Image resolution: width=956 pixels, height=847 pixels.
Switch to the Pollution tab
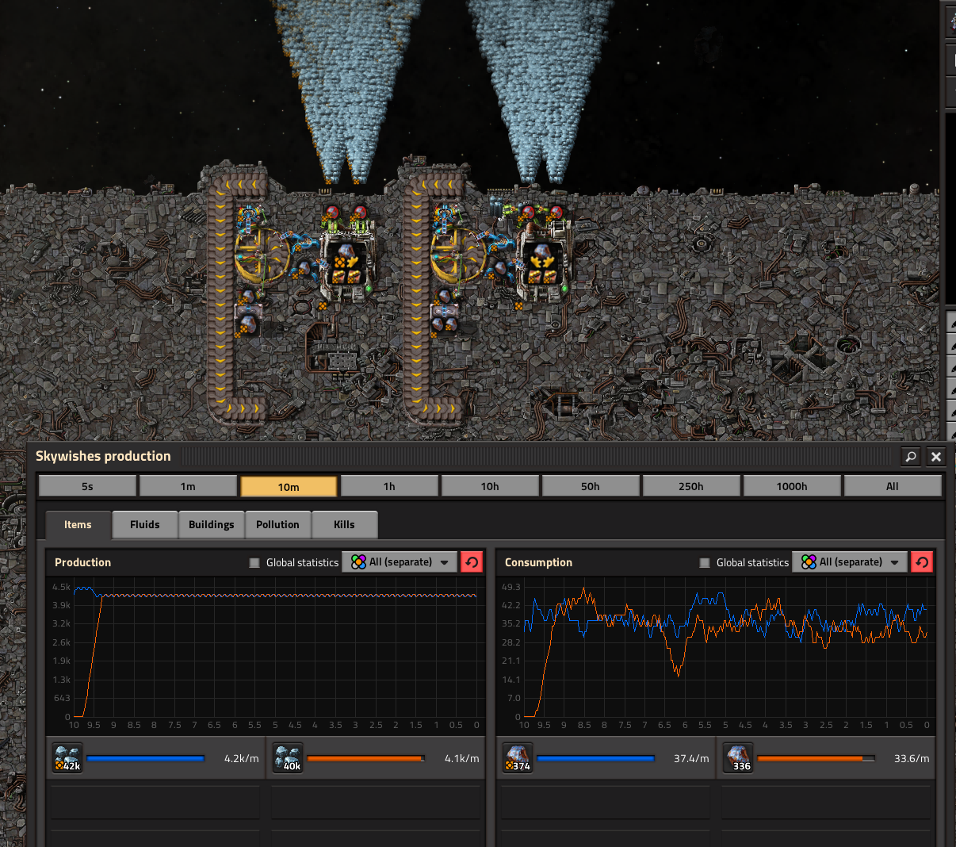click(277, 525)
